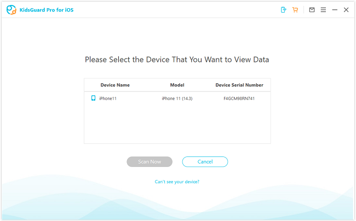The height and width of the screenshot is (221, 356).
Task: Minimize the KidsGuard Pro window
Action: click(x=335, y=10)
